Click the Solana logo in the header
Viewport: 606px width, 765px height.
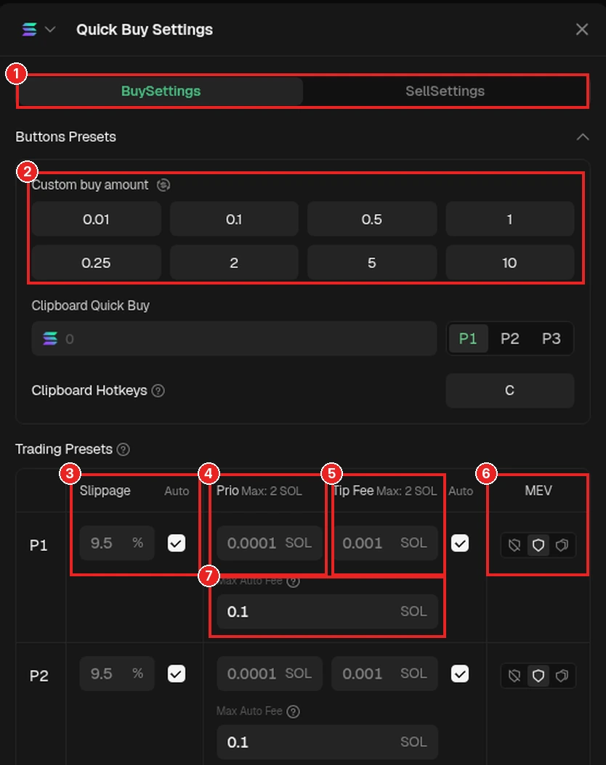[30, 30]
